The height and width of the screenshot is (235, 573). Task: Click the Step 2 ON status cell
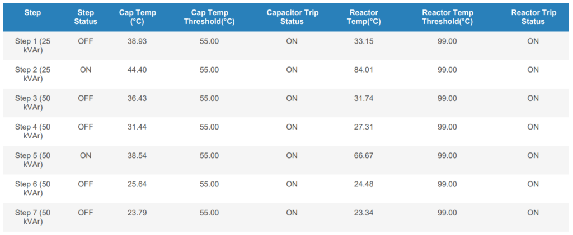point(86,70)
